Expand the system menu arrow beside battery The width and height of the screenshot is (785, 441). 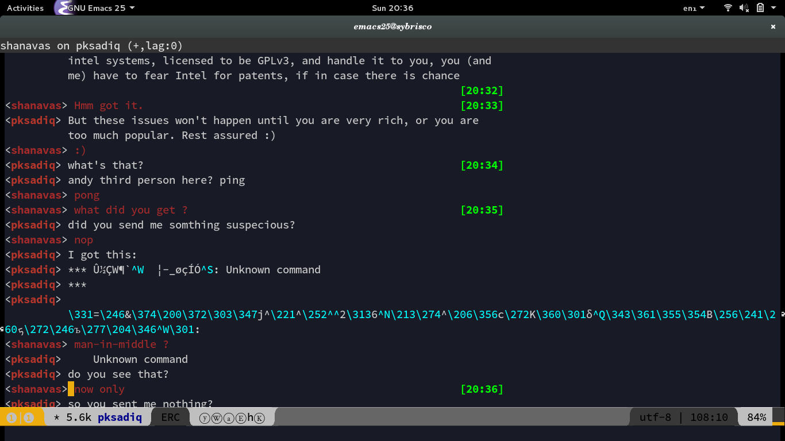(x=774, y=8)
